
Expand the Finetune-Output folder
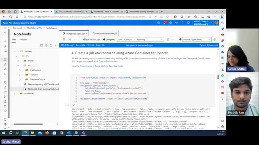20,79
